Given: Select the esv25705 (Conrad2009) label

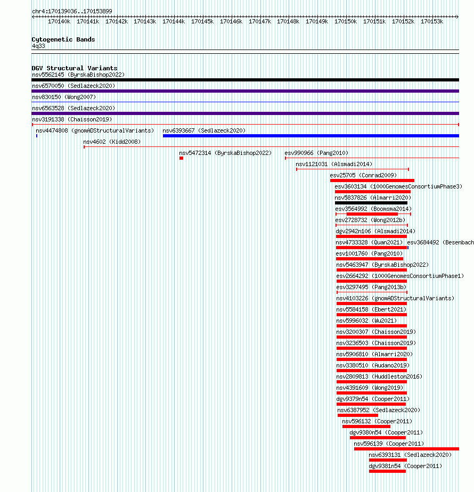Looking at the screenshot, I should [363, 175].
